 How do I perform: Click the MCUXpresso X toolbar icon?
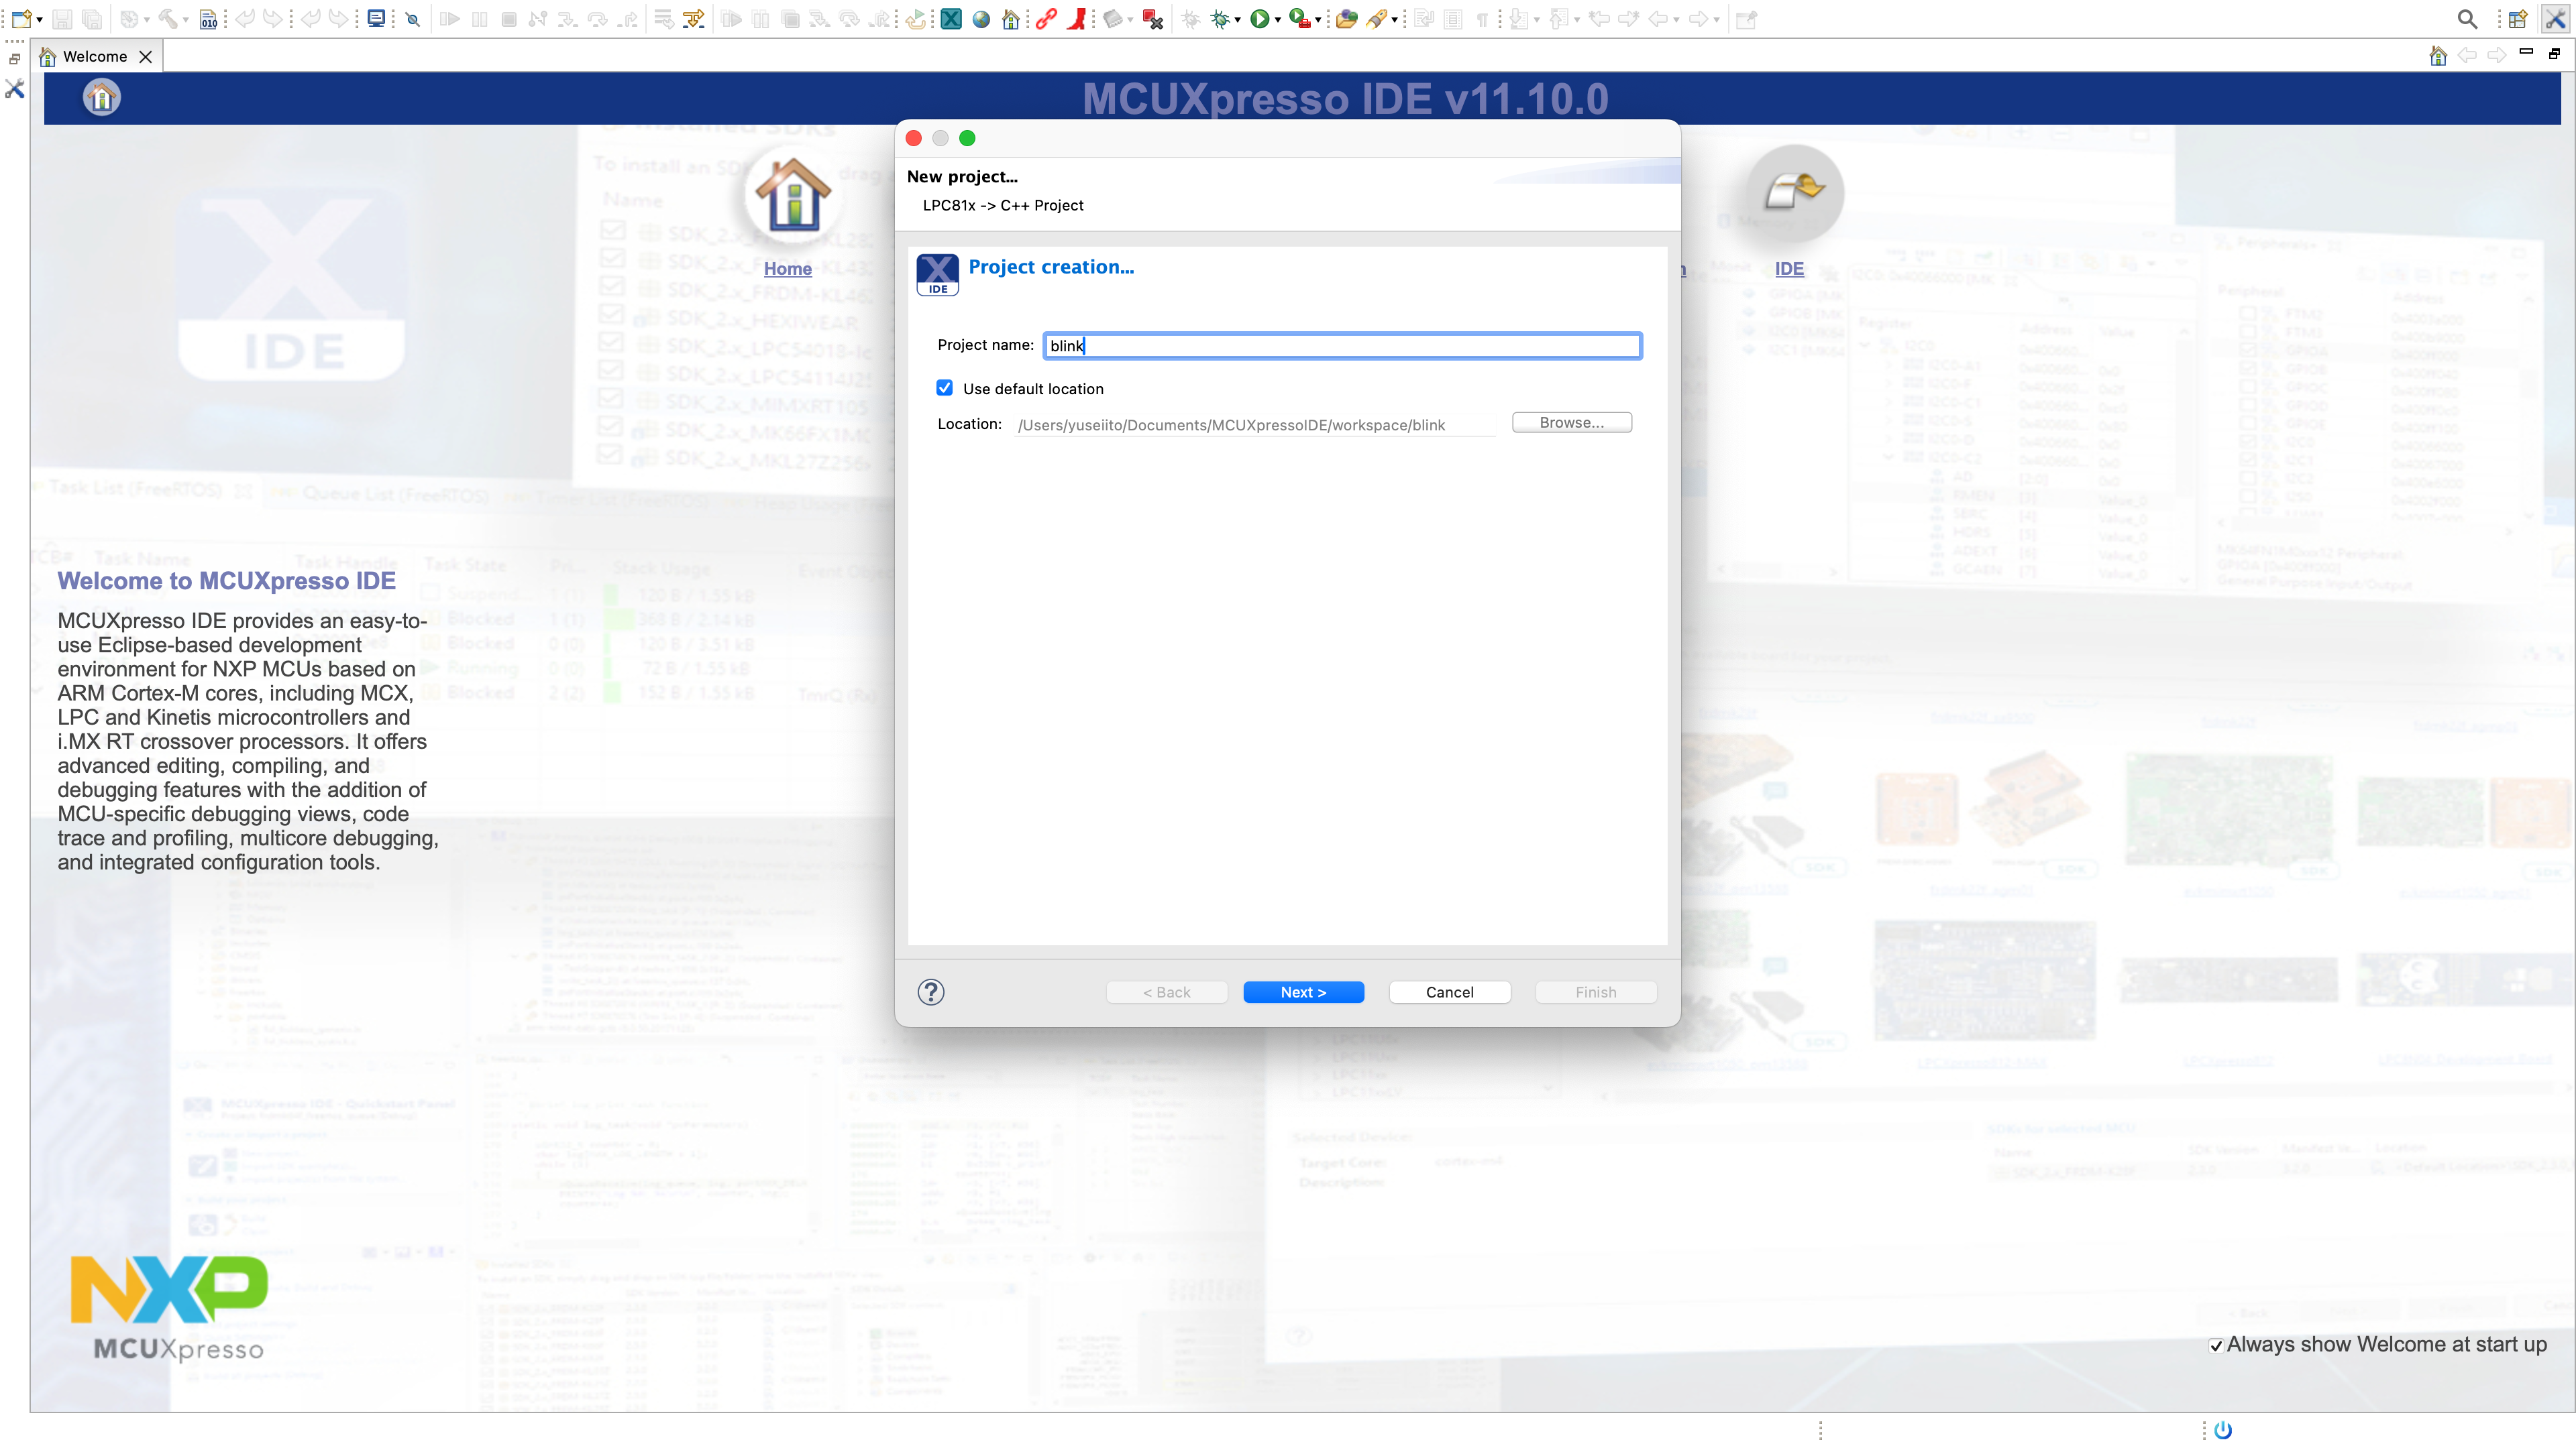point(951,19)
